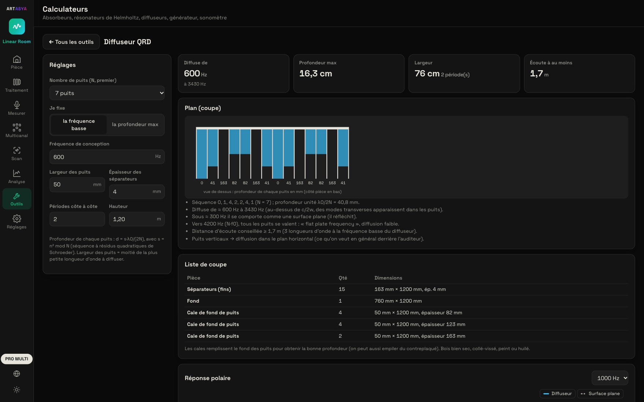This screenshot has height=402, width=644.
Task: Open the "7 puits" well count dropdown
Action: [x=107, y=93]
